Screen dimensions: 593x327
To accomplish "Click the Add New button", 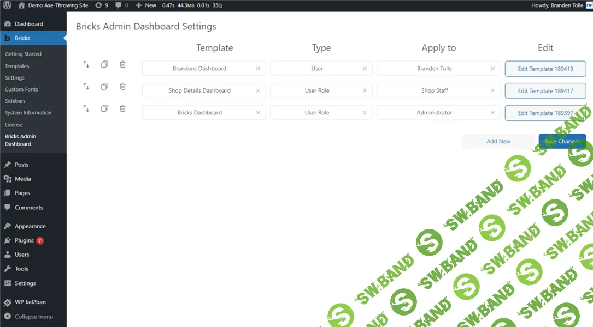I will pyautogui.click(x=498, y=141).
